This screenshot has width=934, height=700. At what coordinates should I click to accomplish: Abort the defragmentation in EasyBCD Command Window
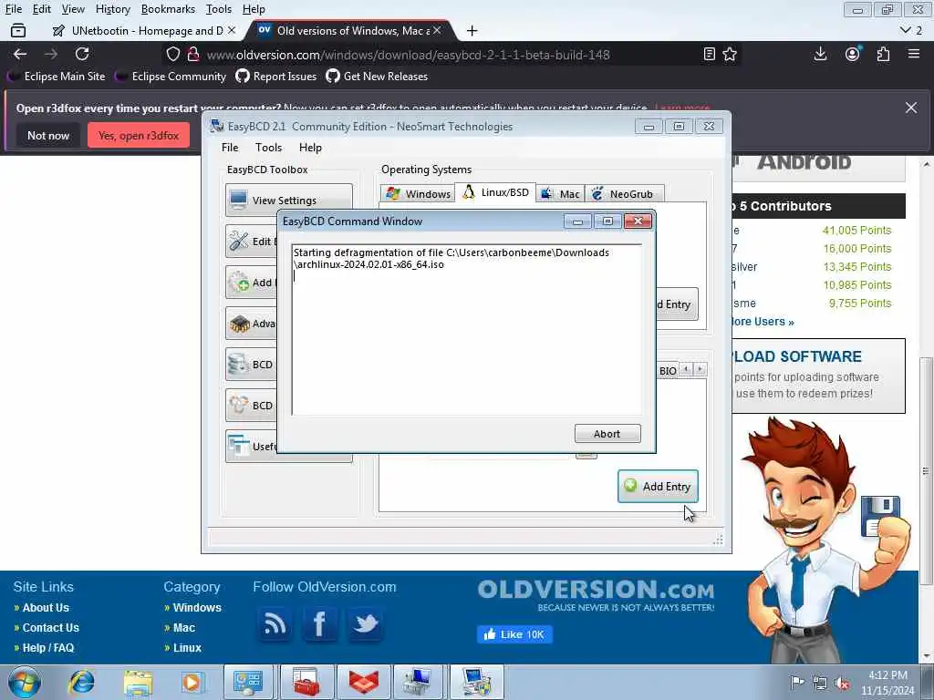tap(607, 433)
